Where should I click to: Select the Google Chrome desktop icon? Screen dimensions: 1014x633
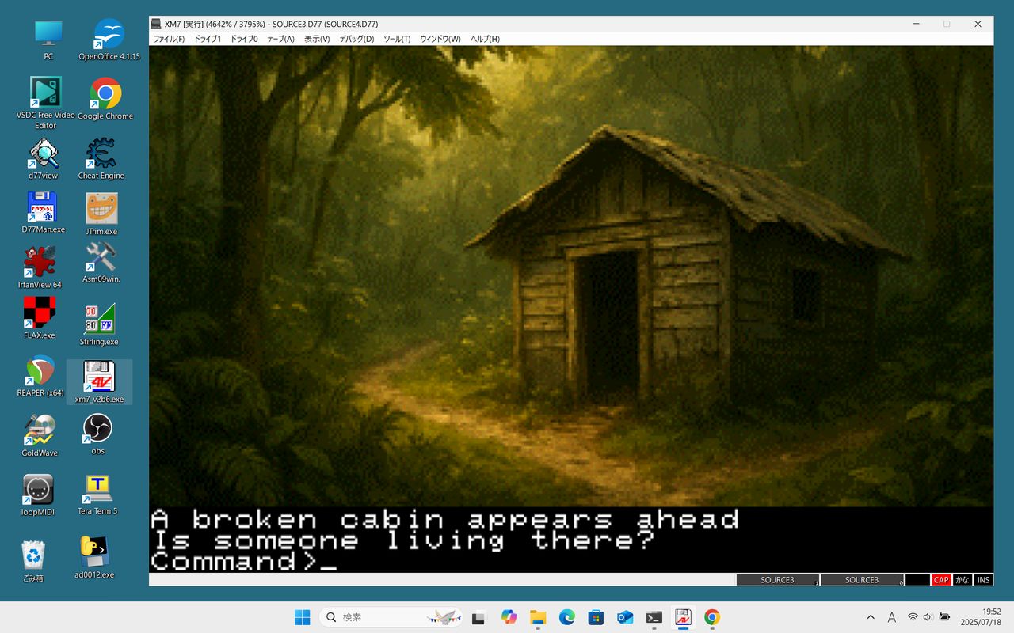105,99
